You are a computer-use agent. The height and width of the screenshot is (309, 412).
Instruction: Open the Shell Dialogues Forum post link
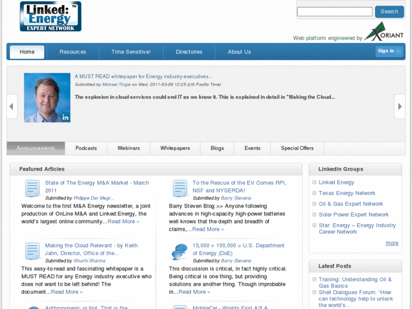(x=356, y=298)
